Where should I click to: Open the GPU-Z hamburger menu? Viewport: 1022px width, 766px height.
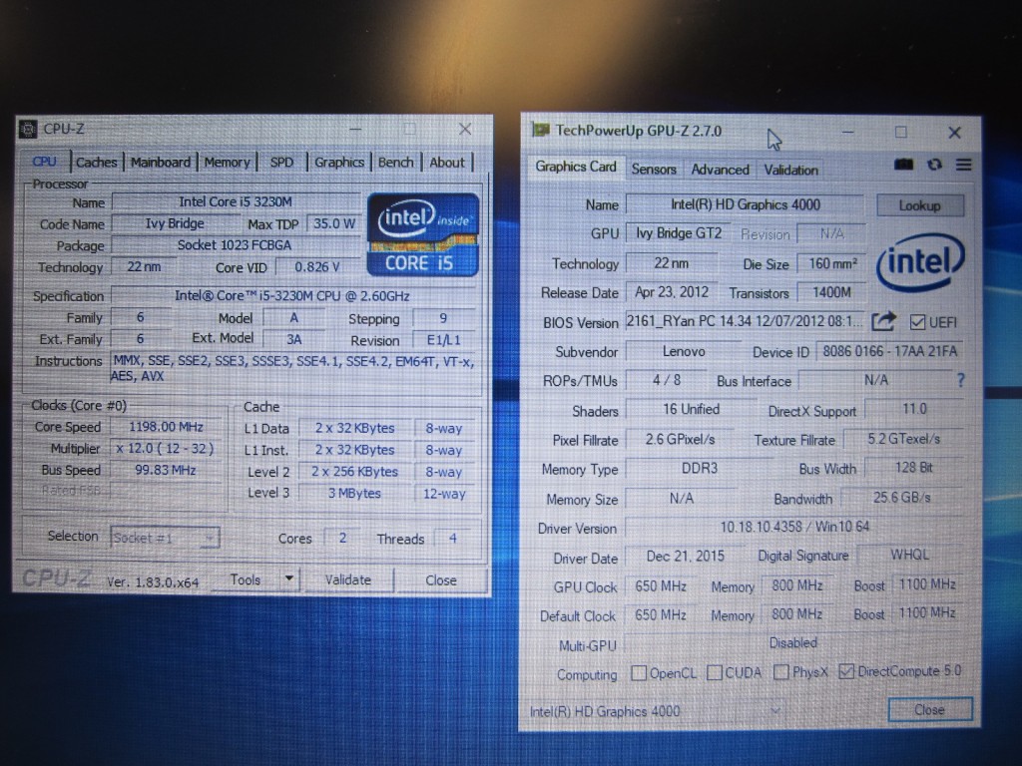[964, 165]
